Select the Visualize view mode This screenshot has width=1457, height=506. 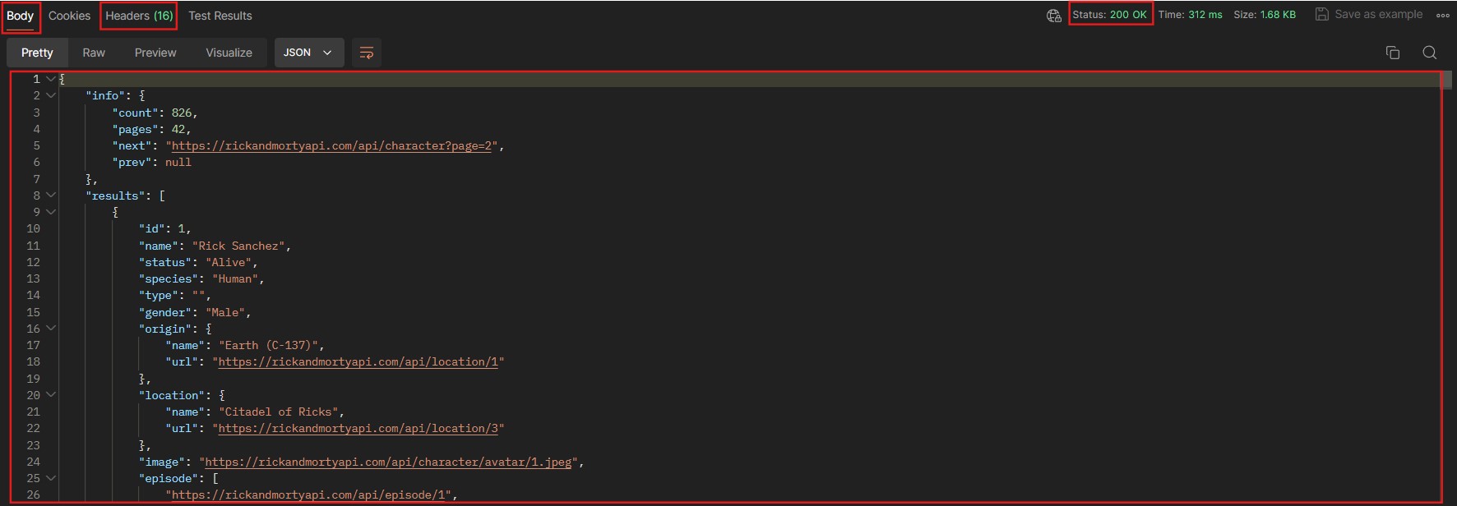[x=229, y=53]
